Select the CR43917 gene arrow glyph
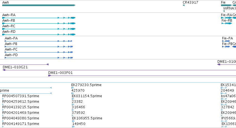Viewport: 236px width, 128px height. click(x=184, y=5)
